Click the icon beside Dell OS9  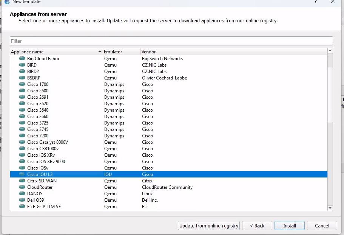click(22, 200)
